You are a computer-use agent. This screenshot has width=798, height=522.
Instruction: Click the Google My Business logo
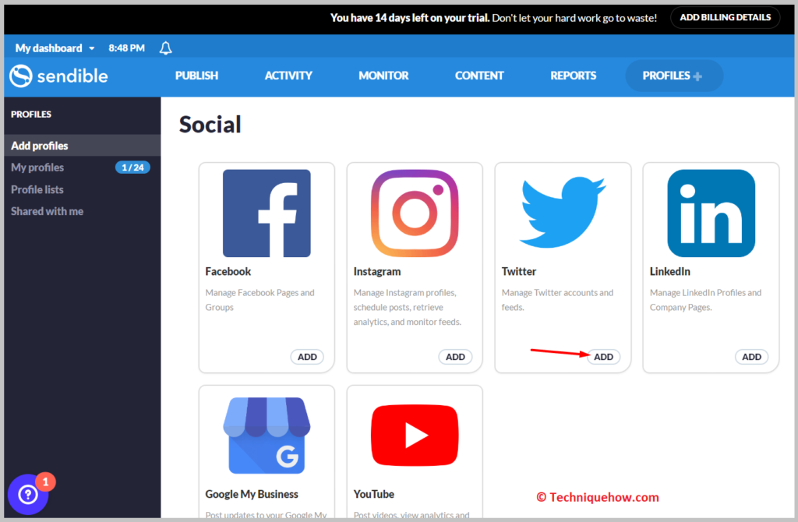click(267, 436)
